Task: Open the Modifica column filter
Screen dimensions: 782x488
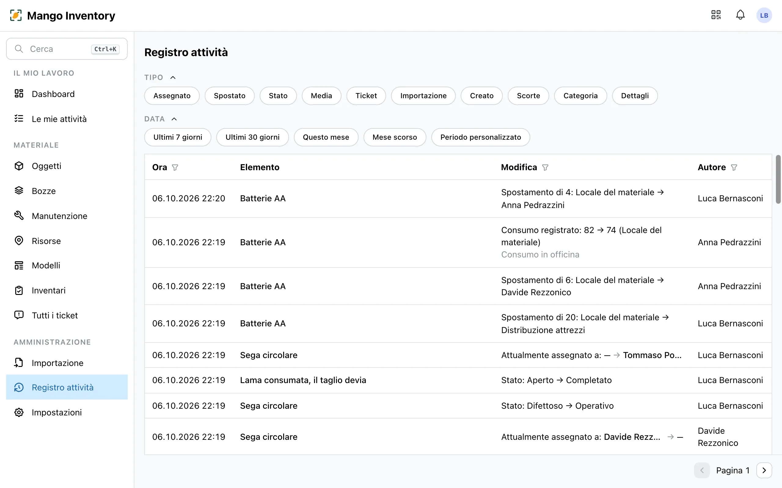Action: [x=545, y=167]
